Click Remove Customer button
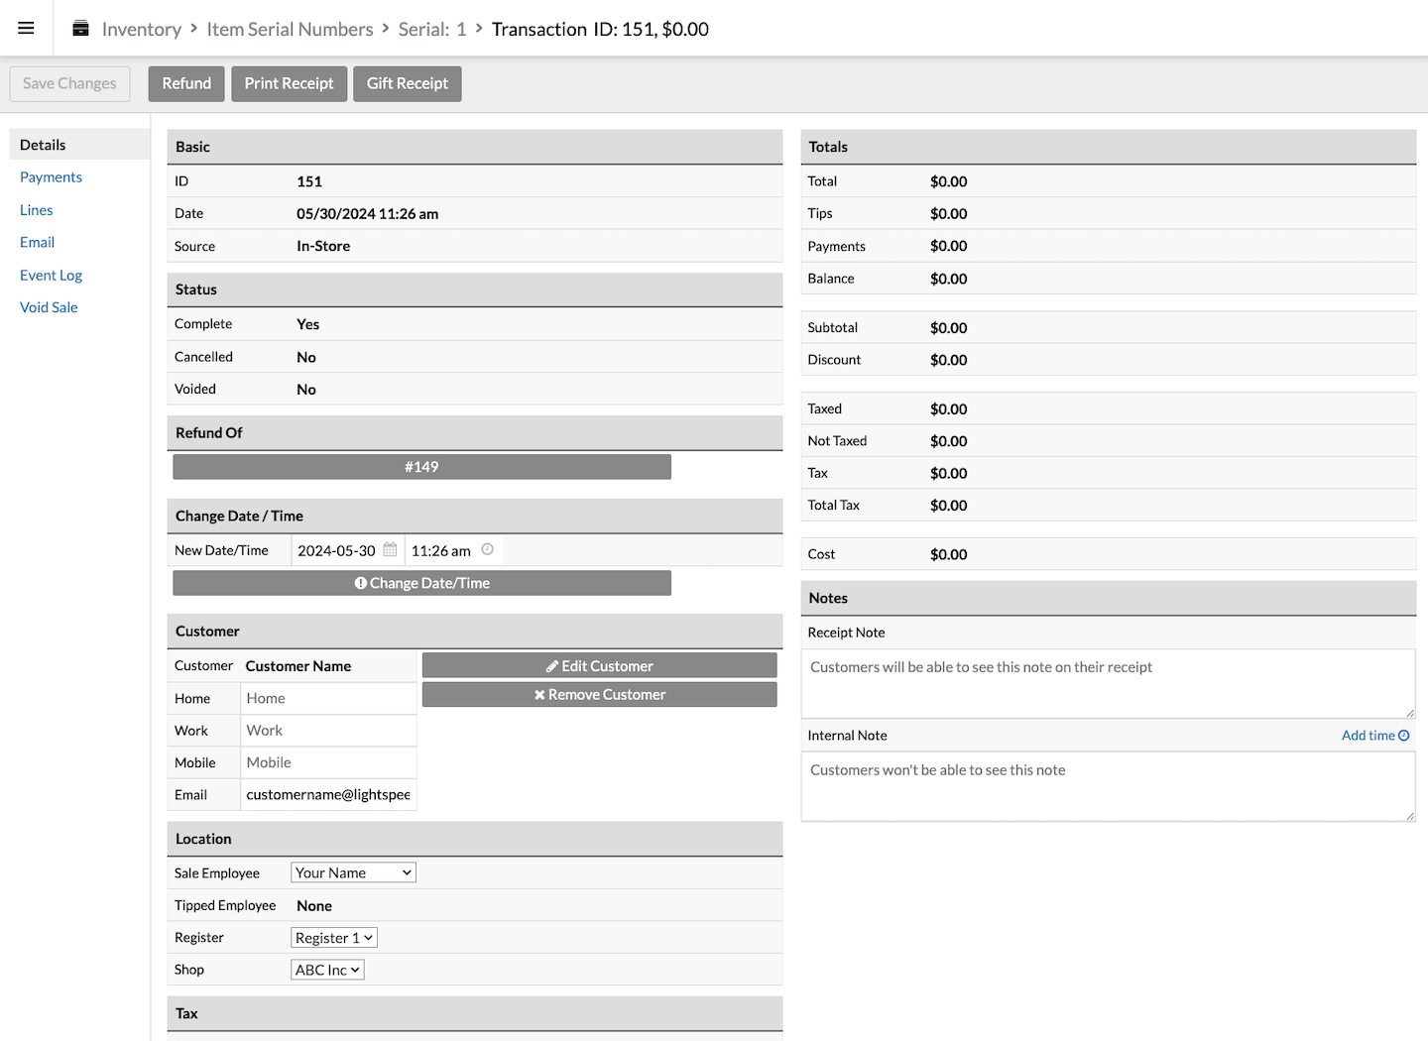Image resolution: width=1428 pixels, height=1041 pixels. 599,695
